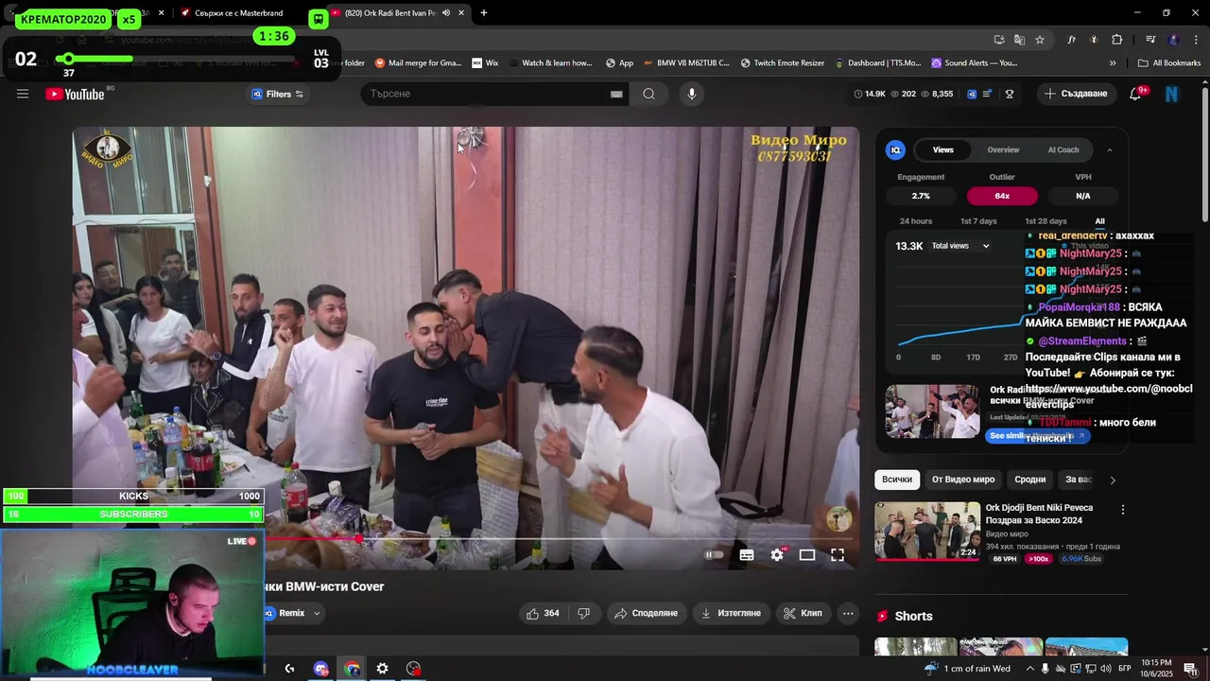
Task: Translate page using the translate icon
Action: pyautogui.click(x=1019, y=40)
